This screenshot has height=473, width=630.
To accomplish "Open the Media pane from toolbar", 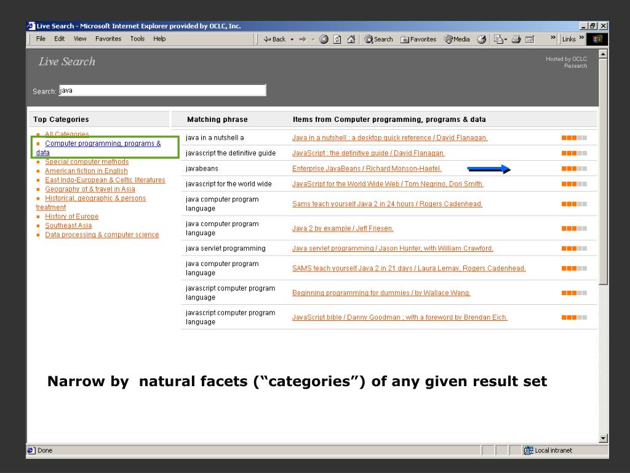I will 457,39.
